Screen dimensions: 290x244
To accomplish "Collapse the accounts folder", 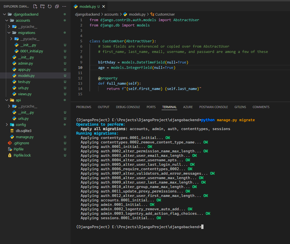I will click(x=23, y=20).
